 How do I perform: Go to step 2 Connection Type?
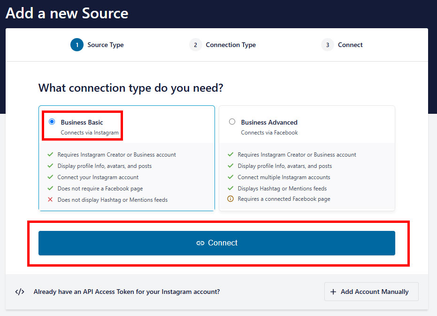[x=222, y=45]
